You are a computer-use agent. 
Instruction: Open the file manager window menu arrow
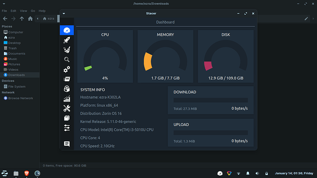4,4
